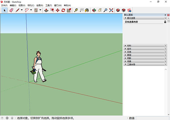Open the 3D Warehouse icon

pos(118,10)
